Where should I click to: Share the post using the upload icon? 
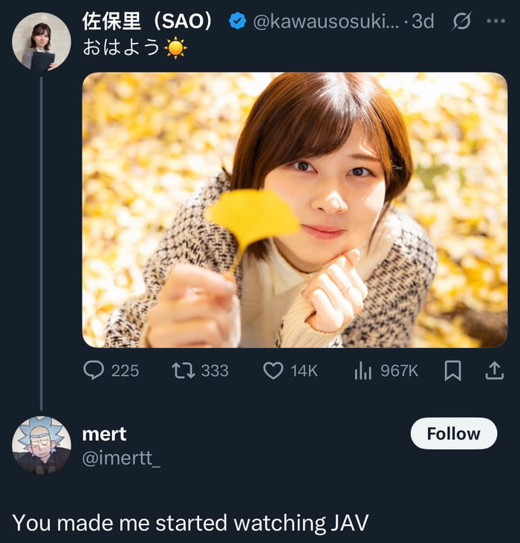coord(494,370)
